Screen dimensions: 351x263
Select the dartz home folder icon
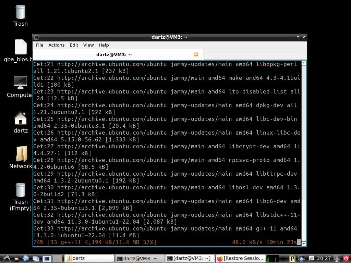[21, 122]
